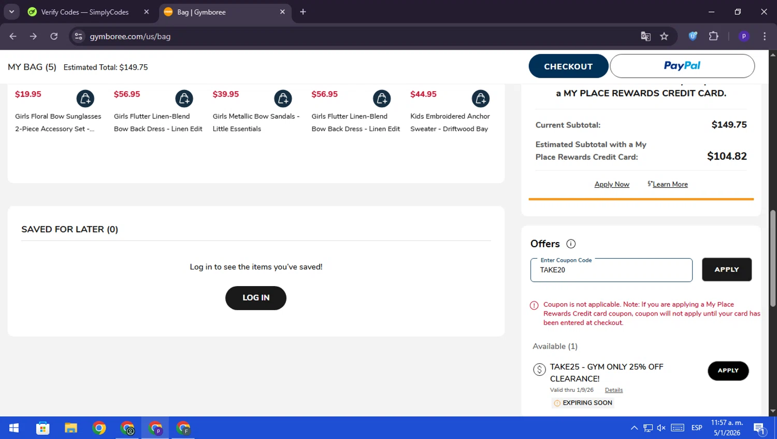This screenshot has height=439, width=777.
Task: Open the network tray icon
Action: click(647, 428)
